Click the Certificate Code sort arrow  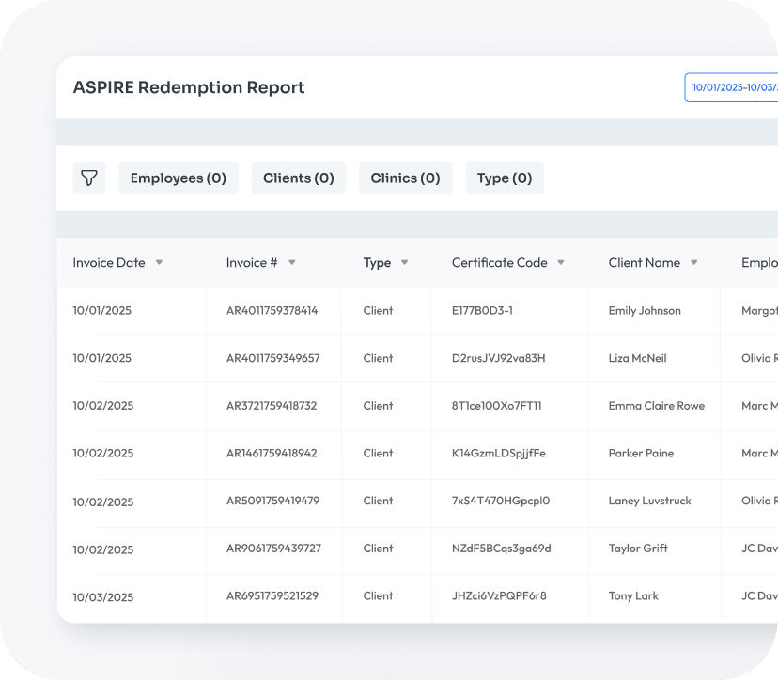pyautogui.click(x=560, y=263)
